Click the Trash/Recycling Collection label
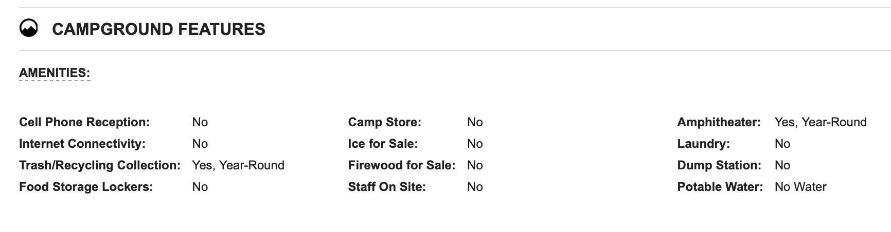 pyautogui.click(x=100, y=165)
